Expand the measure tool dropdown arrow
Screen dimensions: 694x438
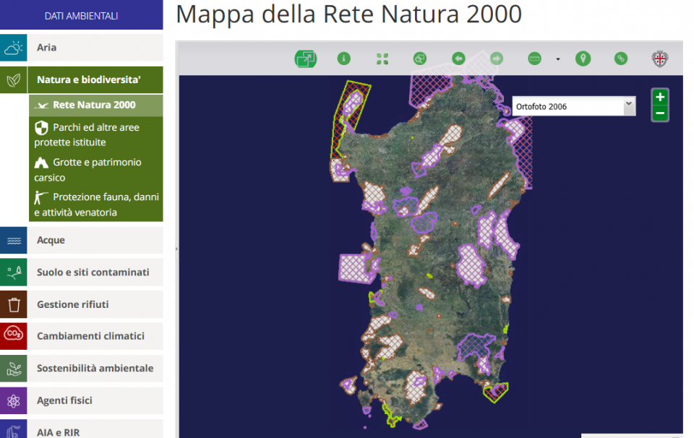557,60
